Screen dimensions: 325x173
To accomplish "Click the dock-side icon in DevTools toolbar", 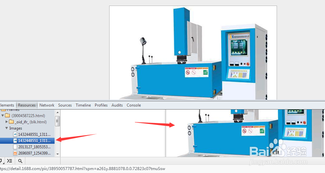I will pyautogui.click(x=2, y=161).
